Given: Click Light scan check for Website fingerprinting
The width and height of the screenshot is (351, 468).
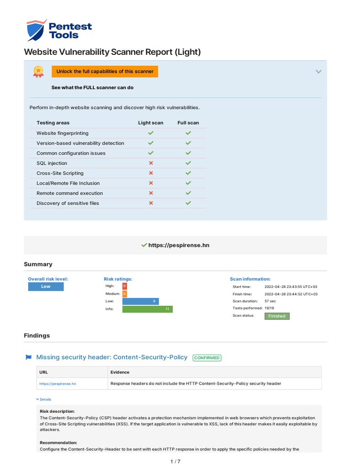Looking at the screenshot, I should [151, 133].
